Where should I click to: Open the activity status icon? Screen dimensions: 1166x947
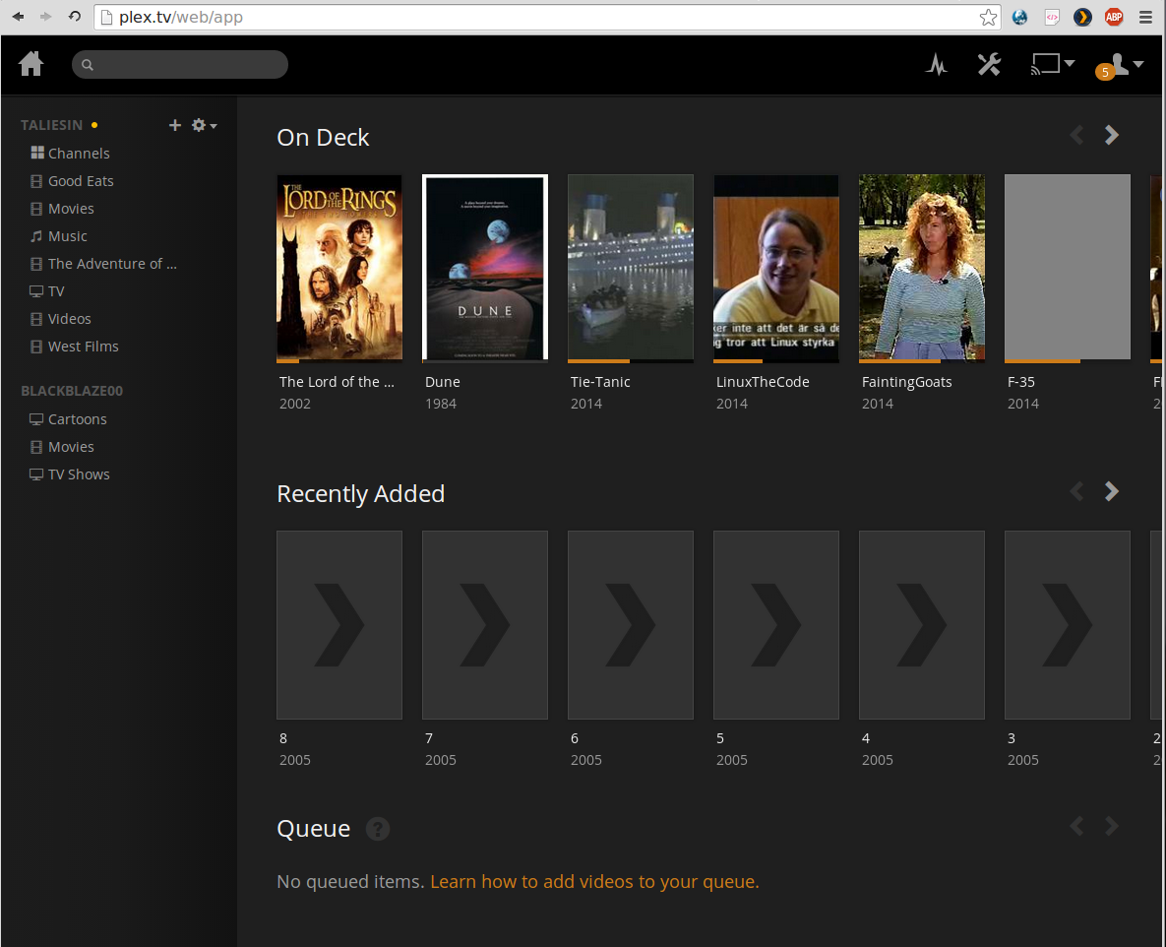point(936,65)
